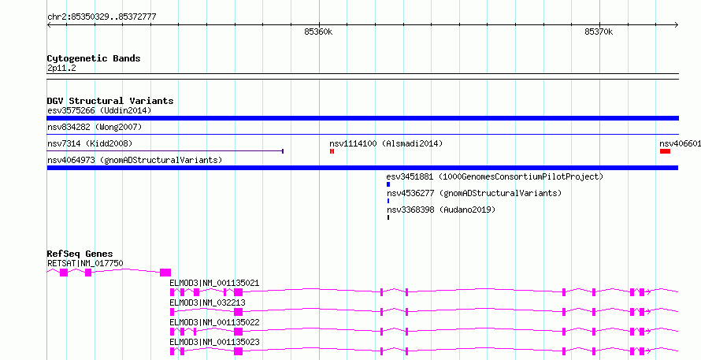Open the ELMOD3|NM_001135022 transcript label
The height and width of the screenshot is (360, 701).
[x=214, y=322]
